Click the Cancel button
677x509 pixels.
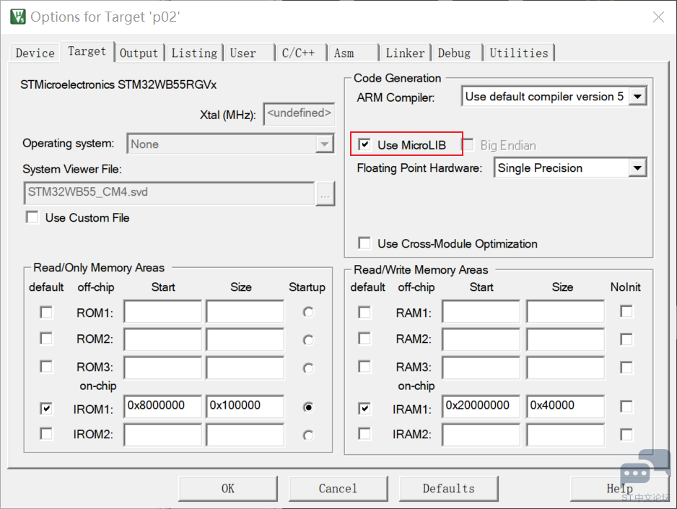(x=338, y=489)
